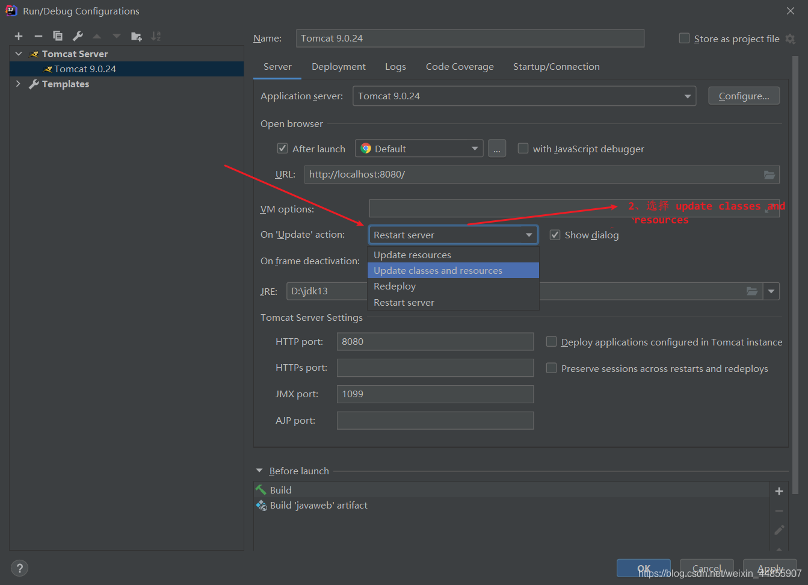Click the Name input field
This screenshot has height=585, width=808.
point(470,38)
